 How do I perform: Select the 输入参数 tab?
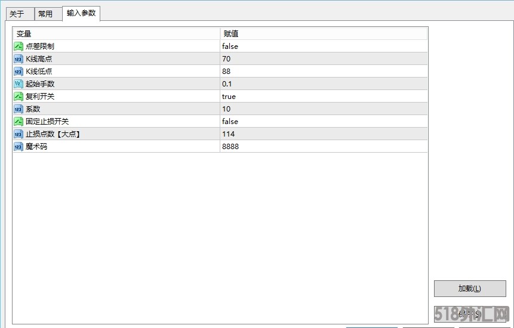tap(81, 13)
